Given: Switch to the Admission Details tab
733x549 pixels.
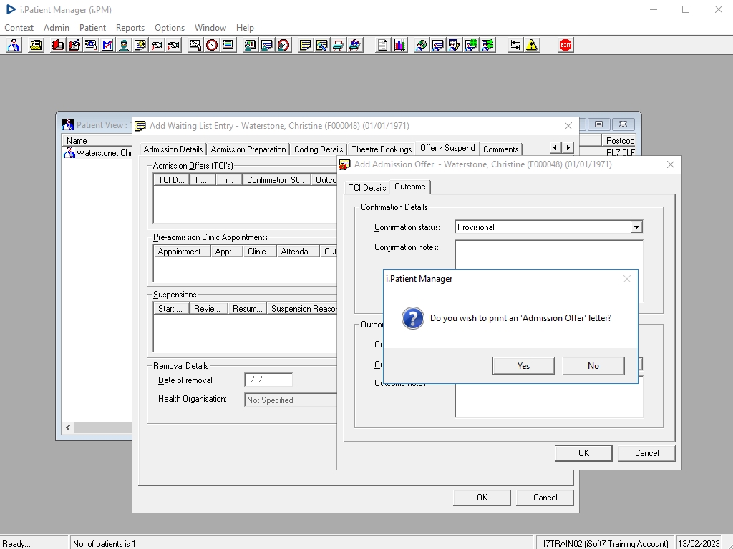Looking at the screenshot, I should (173, 149).
